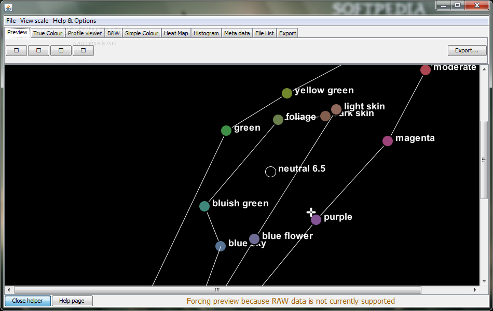The height and width of the screenshot is (311, 493).
Task: Switch to the Preview tab
Action: coord(18,32)
